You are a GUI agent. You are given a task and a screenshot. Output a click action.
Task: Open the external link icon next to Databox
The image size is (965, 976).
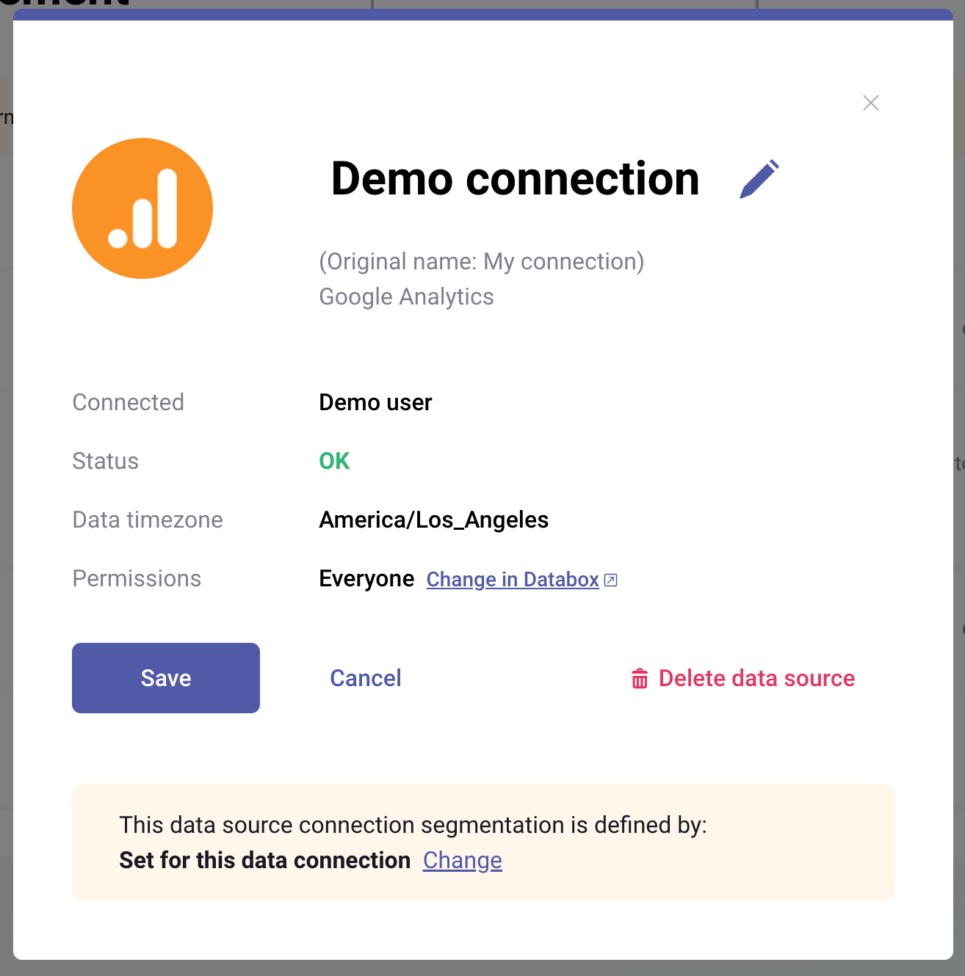click(610, 579)
